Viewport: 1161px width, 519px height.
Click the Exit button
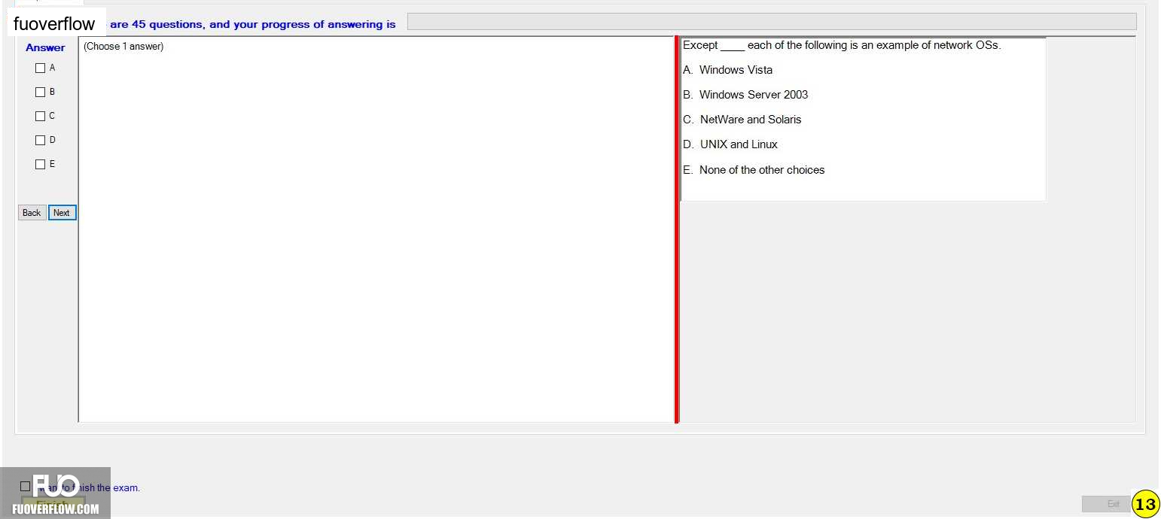click(1106, 504)
